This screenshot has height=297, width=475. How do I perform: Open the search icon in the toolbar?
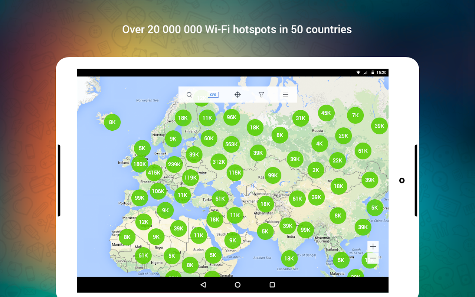click(189, 95)
